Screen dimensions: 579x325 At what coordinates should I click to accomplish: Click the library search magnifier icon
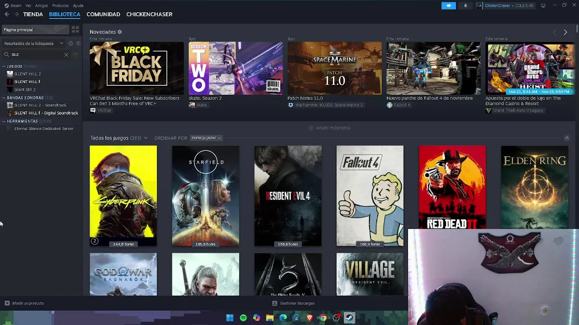(6, 55)
